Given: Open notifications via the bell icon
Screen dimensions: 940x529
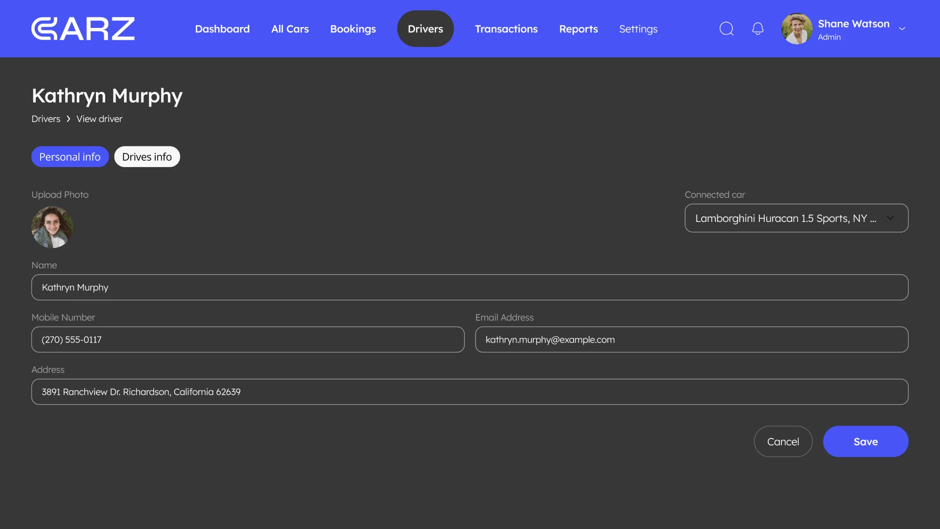Looking at the screenshot, I should [x=757, y=28].
